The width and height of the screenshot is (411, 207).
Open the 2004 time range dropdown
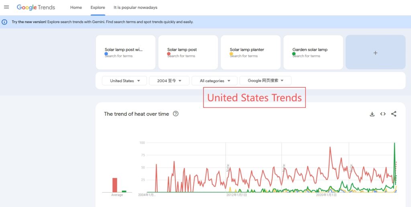(169, 81)
